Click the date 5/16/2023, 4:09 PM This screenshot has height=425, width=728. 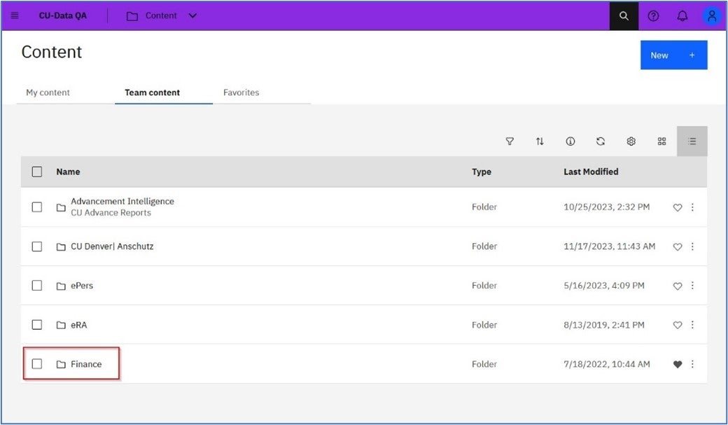tap(603, 286)
